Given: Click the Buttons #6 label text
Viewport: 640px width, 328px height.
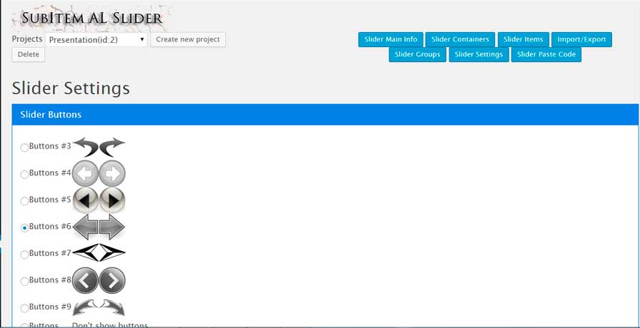Looking at the screenshot, I should tap(50, 227).
